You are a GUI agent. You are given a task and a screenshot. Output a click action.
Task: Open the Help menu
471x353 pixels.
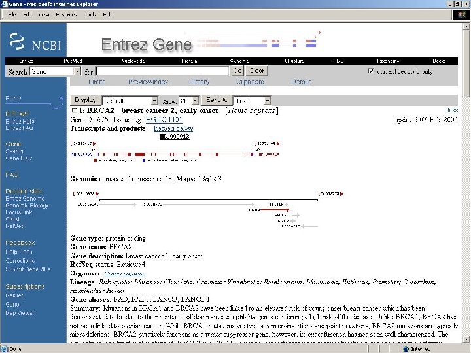[107, 14]
